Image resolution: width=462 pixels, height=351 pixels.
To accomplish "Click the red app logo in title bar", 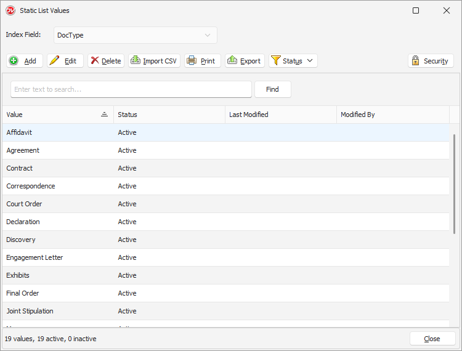I will point(10,10).
